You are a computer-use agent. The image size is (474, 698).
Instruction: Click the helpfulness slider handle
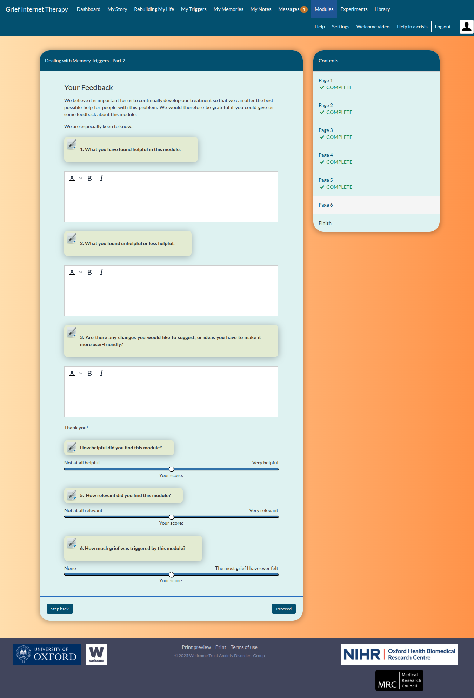(x=171, y=469)
